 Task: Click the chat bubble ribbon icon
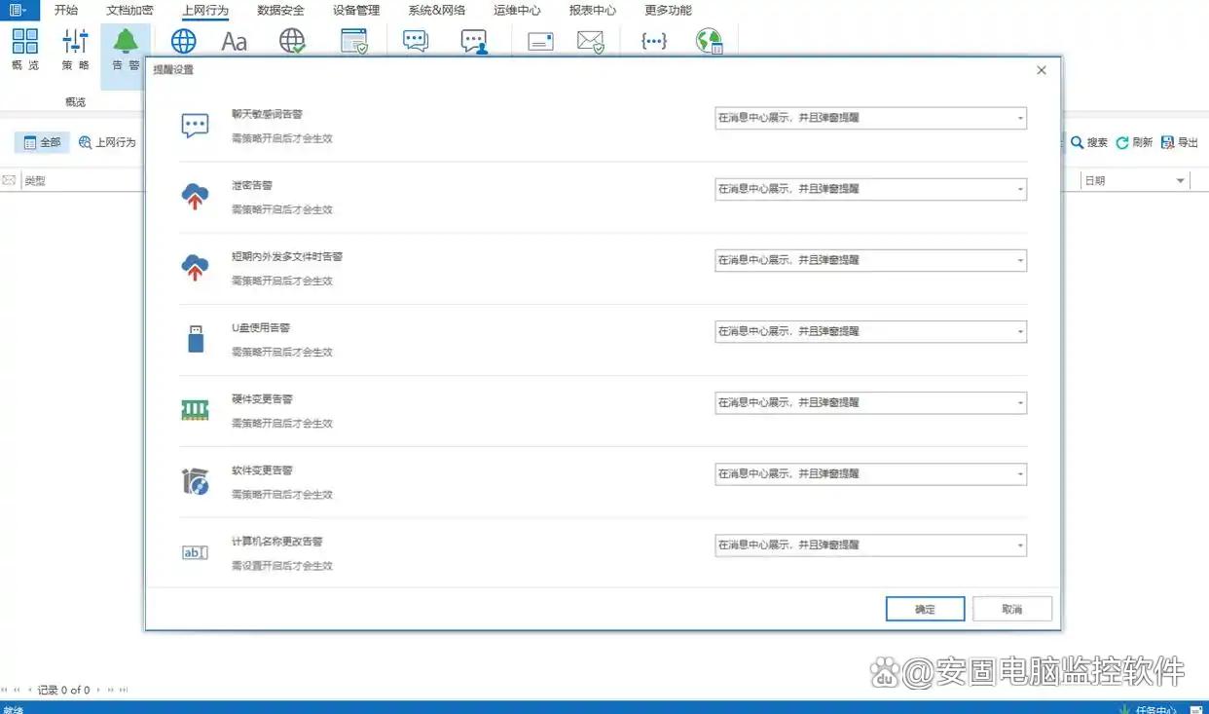[x=416, y=41]
